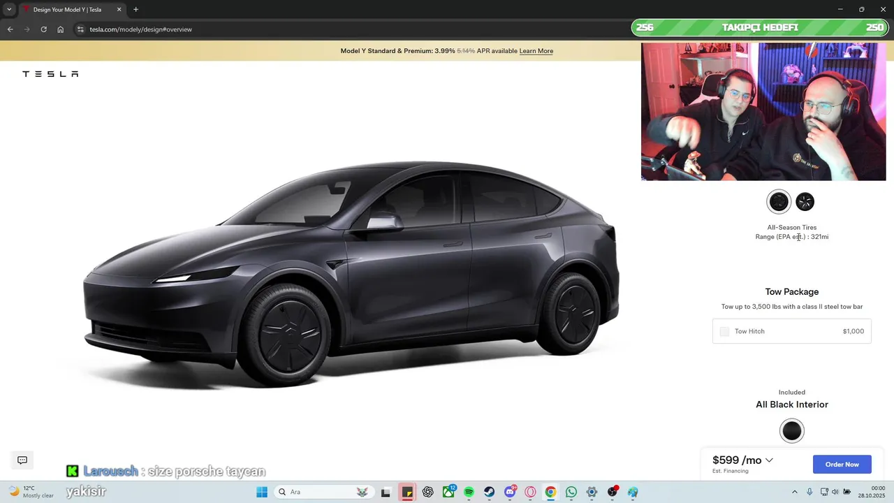894x503 pixels.
Task: Go back in browser history
Action: (10, 29)
